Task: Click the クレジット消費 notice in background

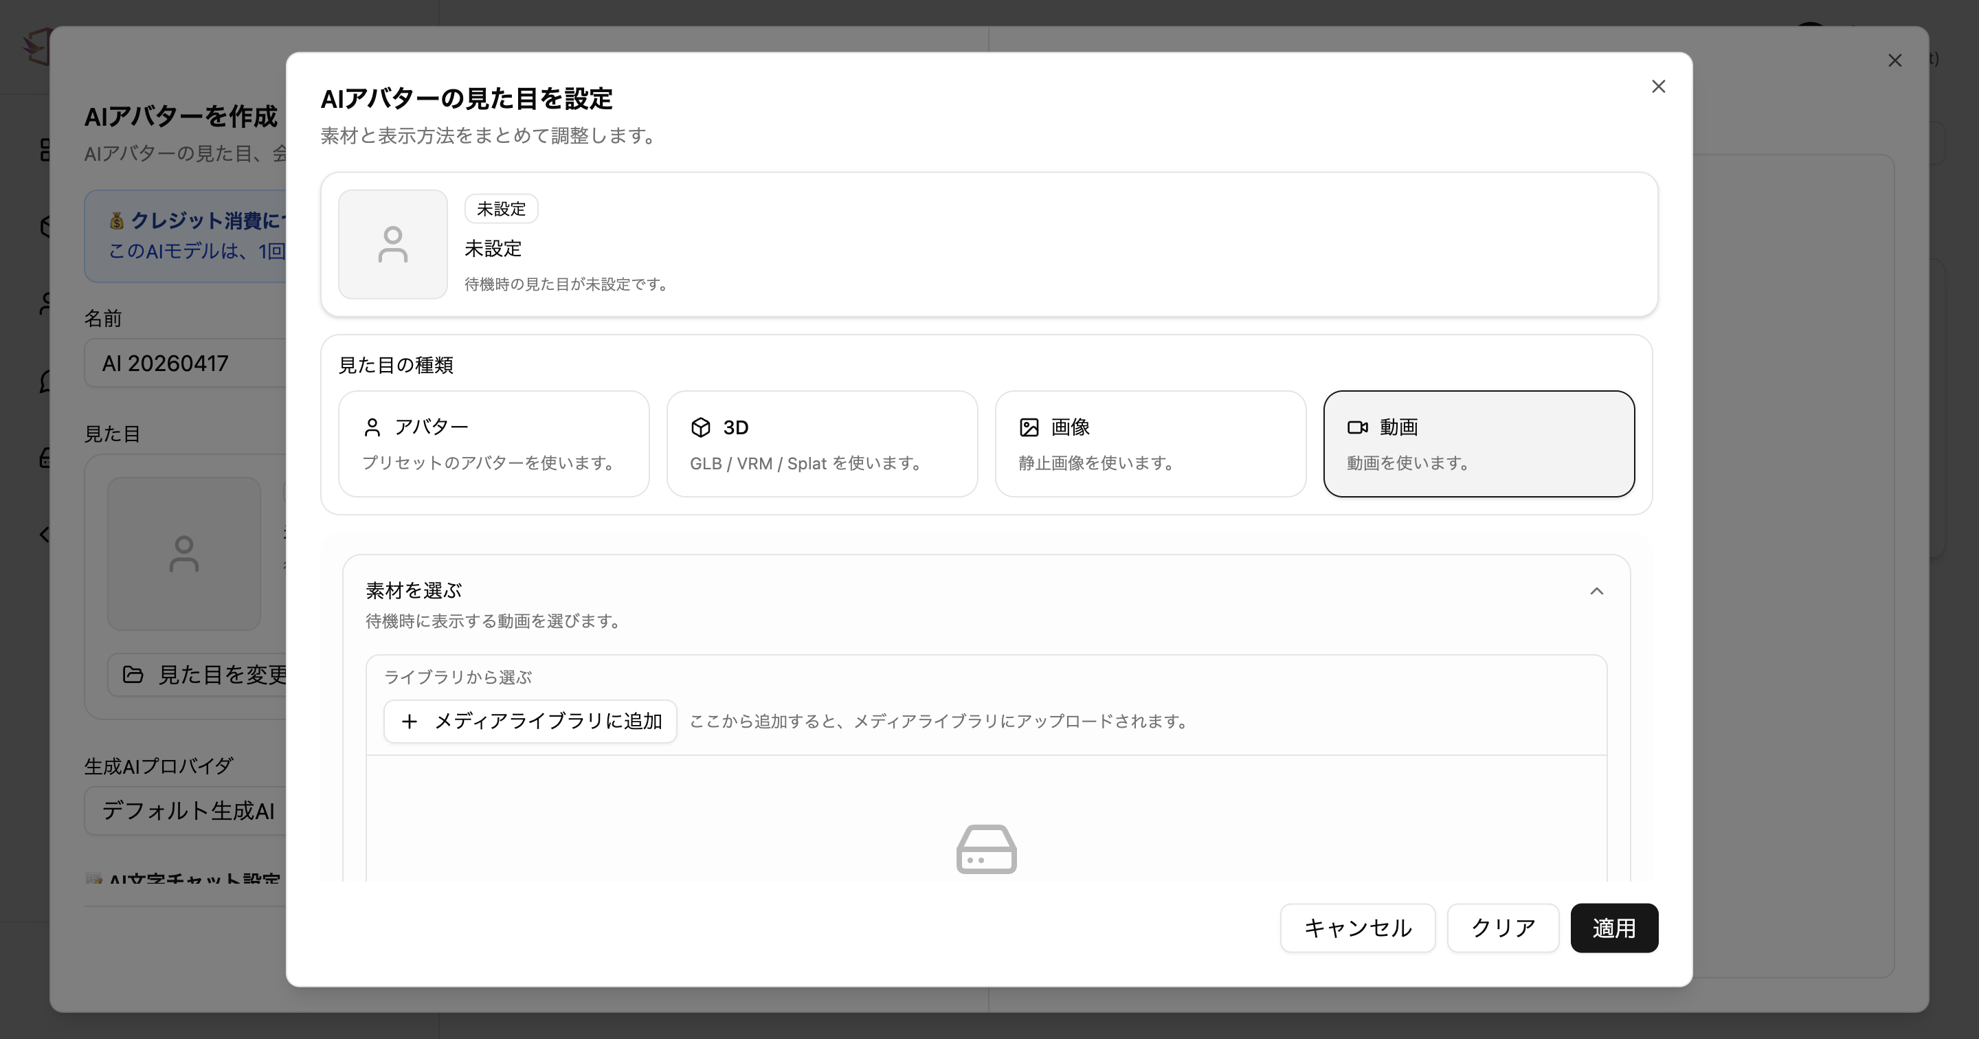Action: point(185,236)
